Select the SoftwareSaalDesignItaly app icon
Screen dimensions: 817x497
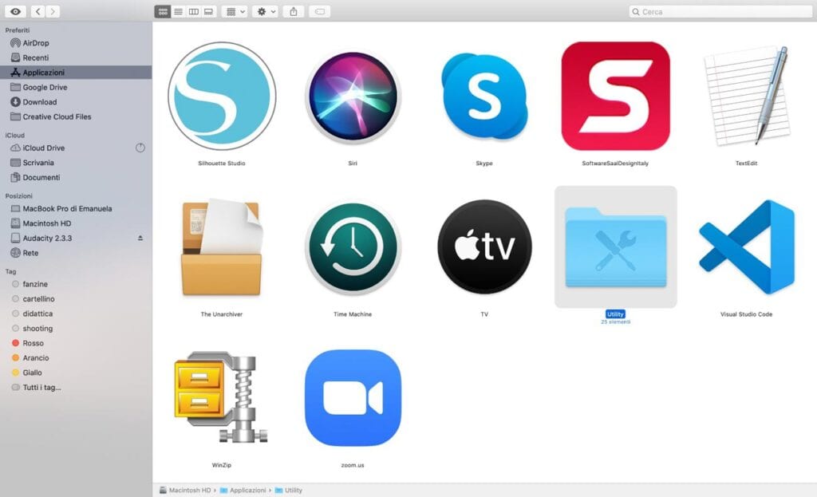tap(615, 97)
